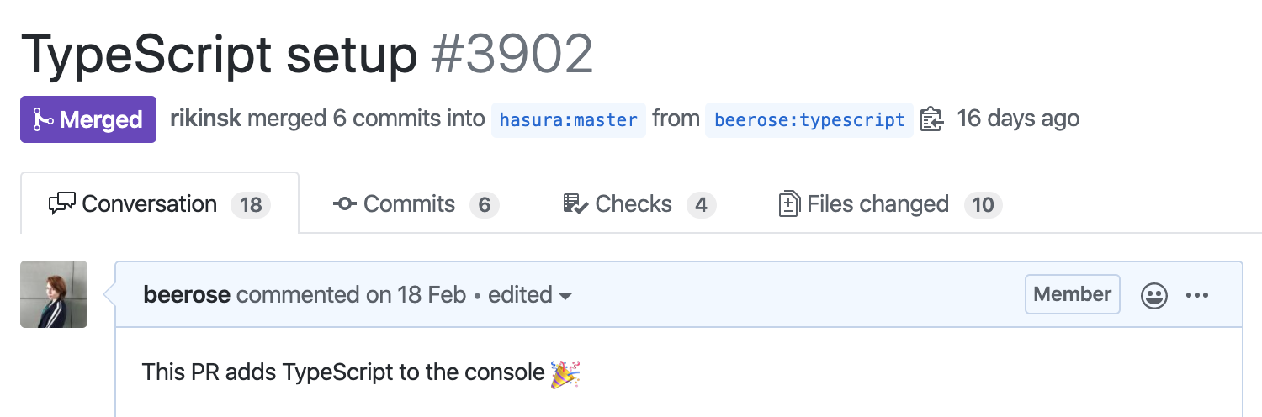This screenshot has width=1262, height=417.
Task: Click the Conversation speech bubble icon
Action: coord(62,204)
